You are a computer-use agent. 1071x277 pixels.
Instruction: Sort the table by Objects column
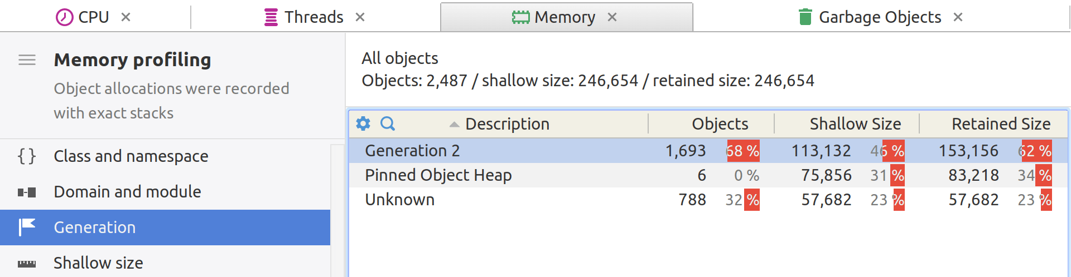(x=720, y=124)
